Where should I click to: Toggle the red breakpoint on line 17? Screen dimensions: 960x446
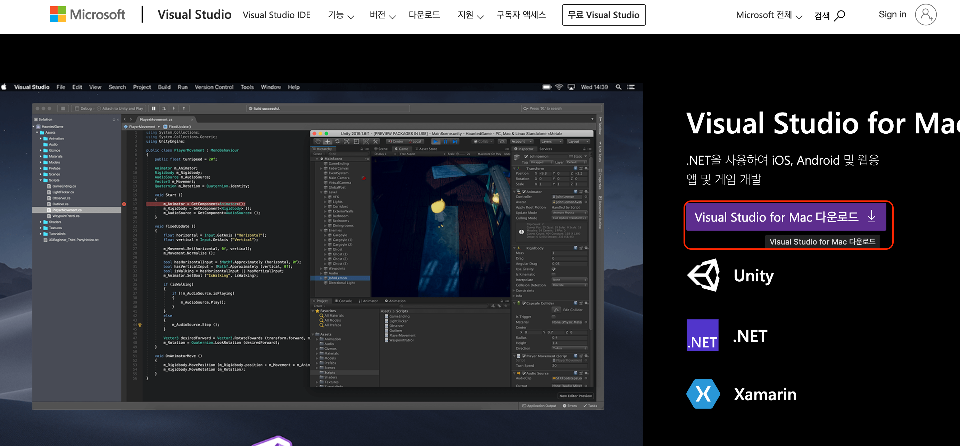[x=124, y=204]
